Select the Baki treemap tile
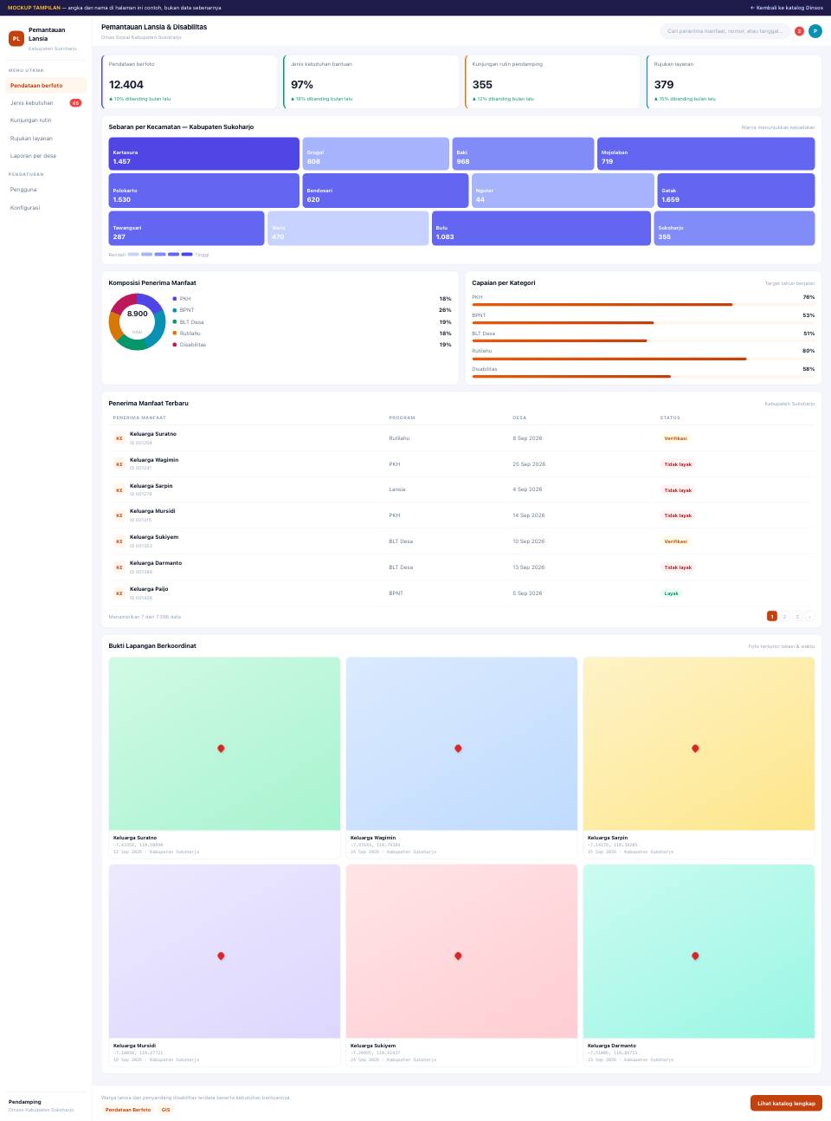The height and width of the screenshot is (1121, 831). (x=523, y=153)
